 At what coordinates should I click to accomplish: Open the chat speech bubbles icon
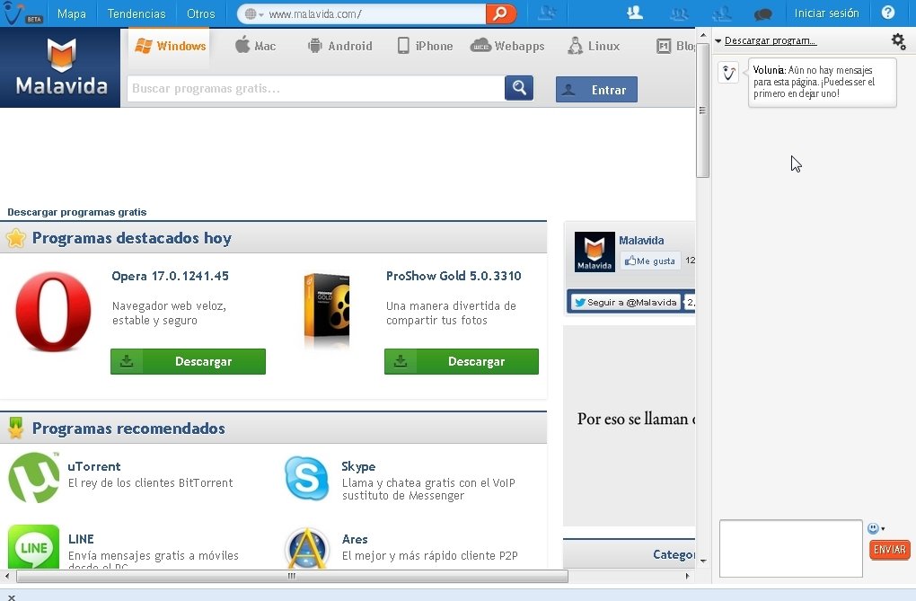pyautogui.click(x=763, y=14)
